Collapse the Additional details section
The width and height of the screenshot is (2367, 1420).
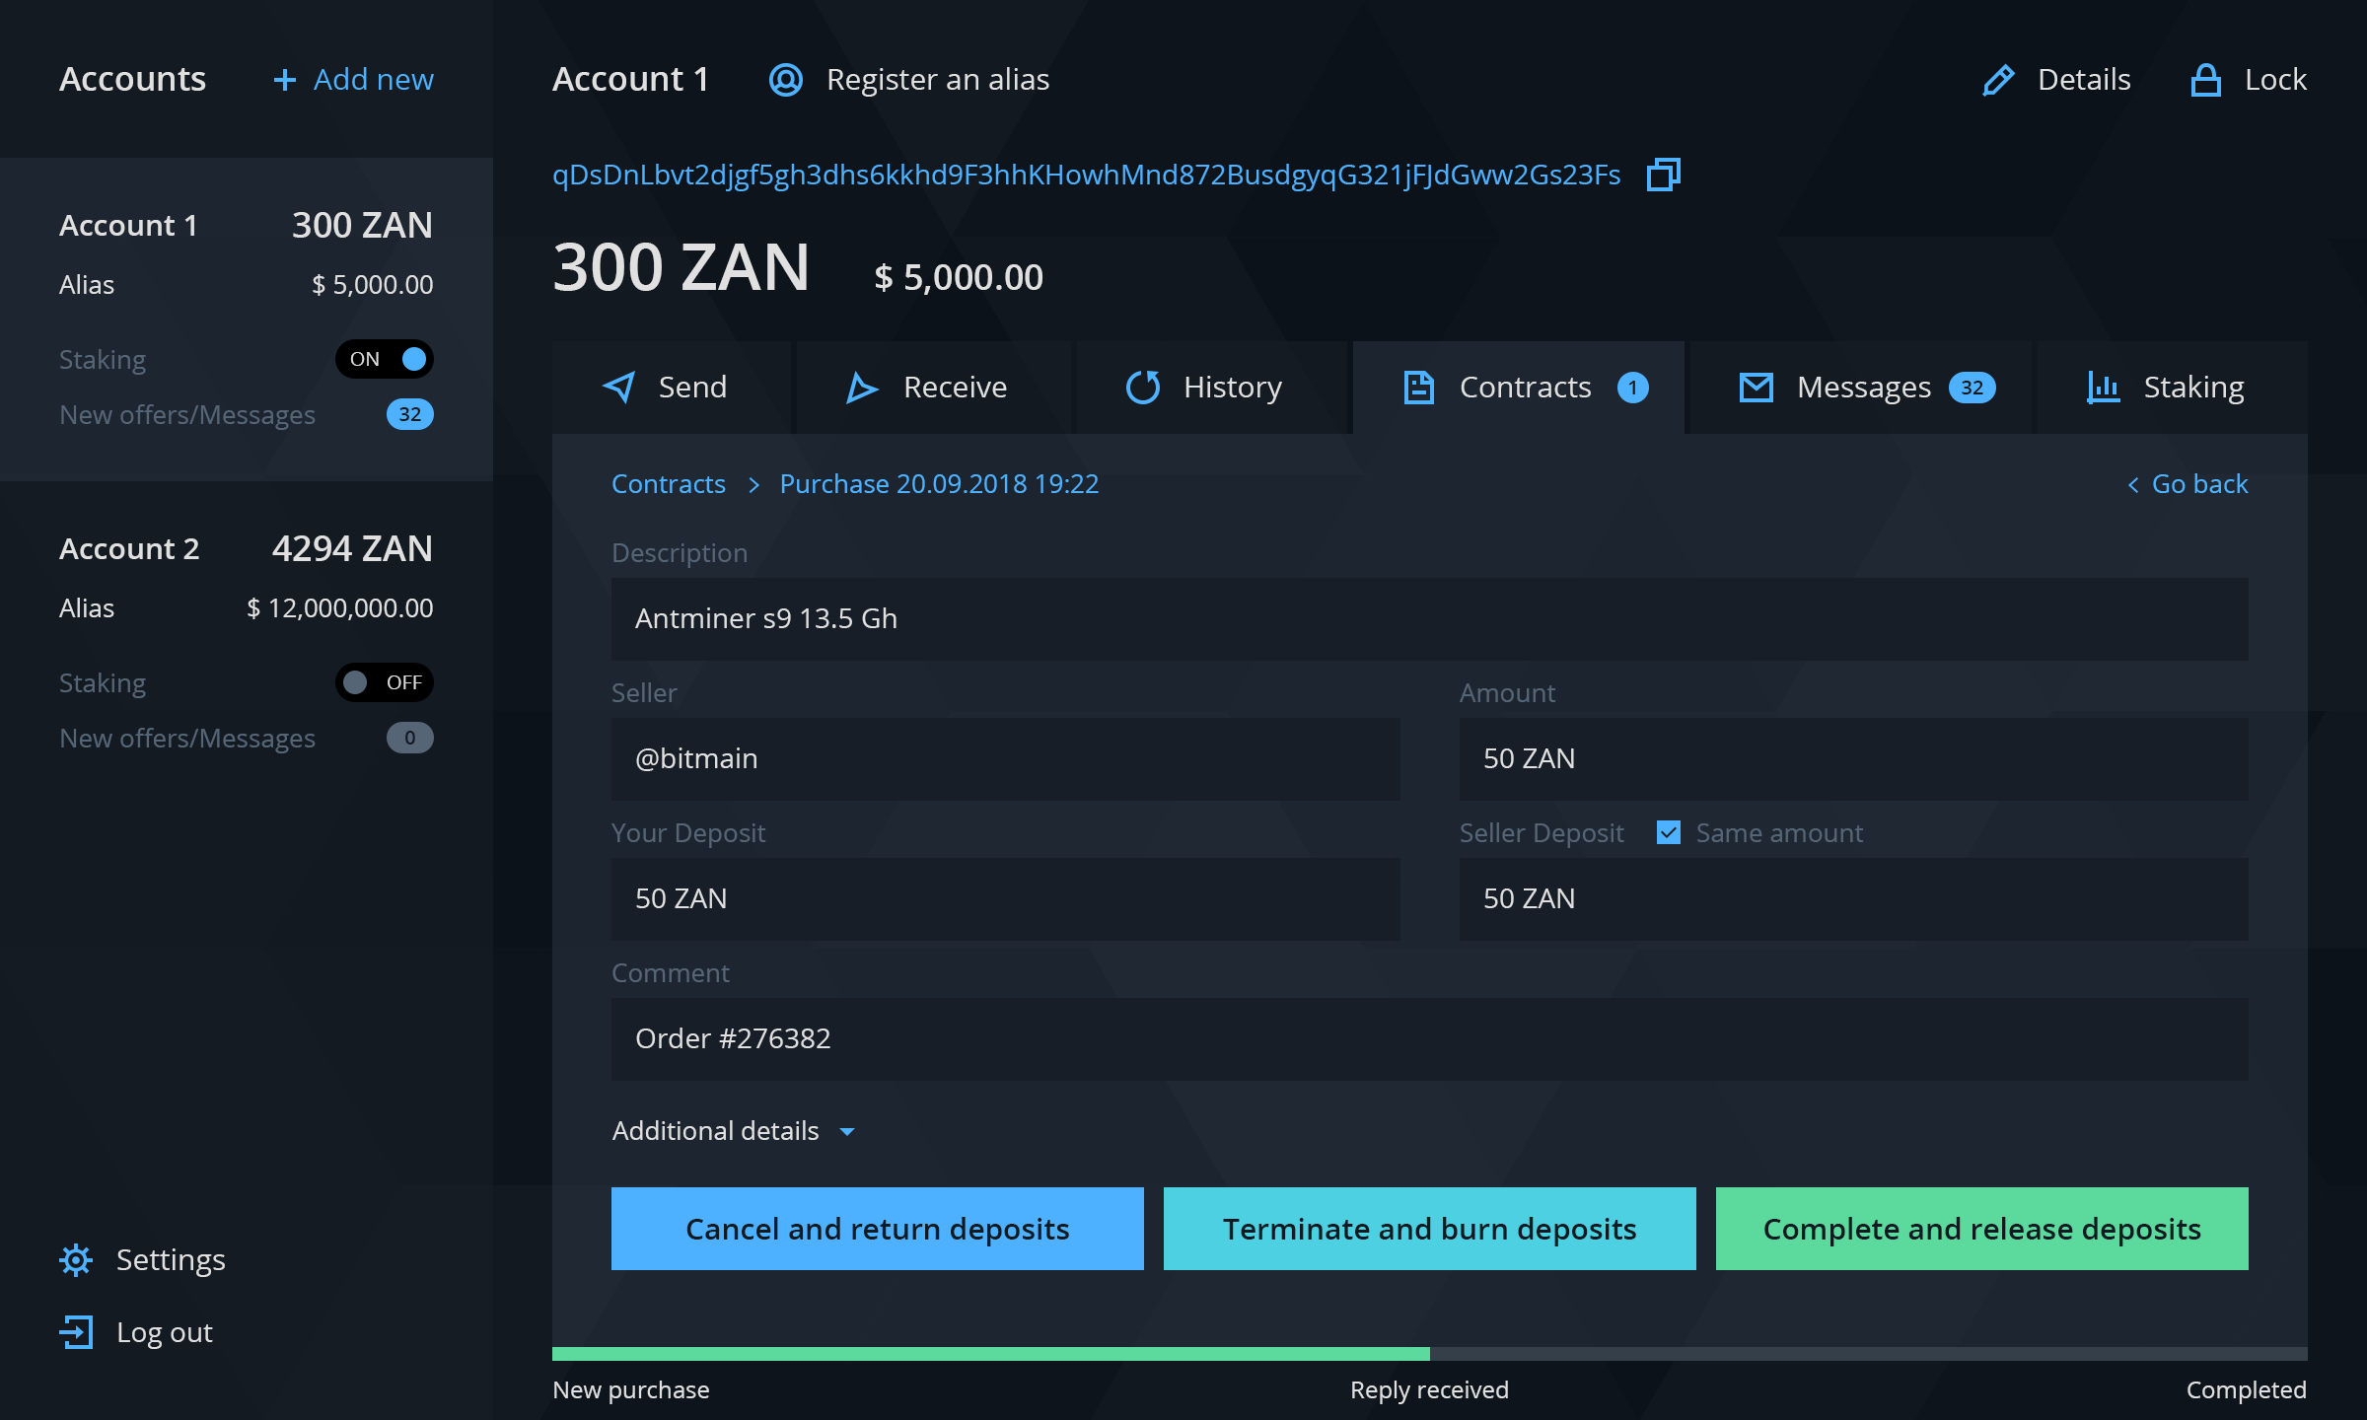click(x=847, y=1131)
